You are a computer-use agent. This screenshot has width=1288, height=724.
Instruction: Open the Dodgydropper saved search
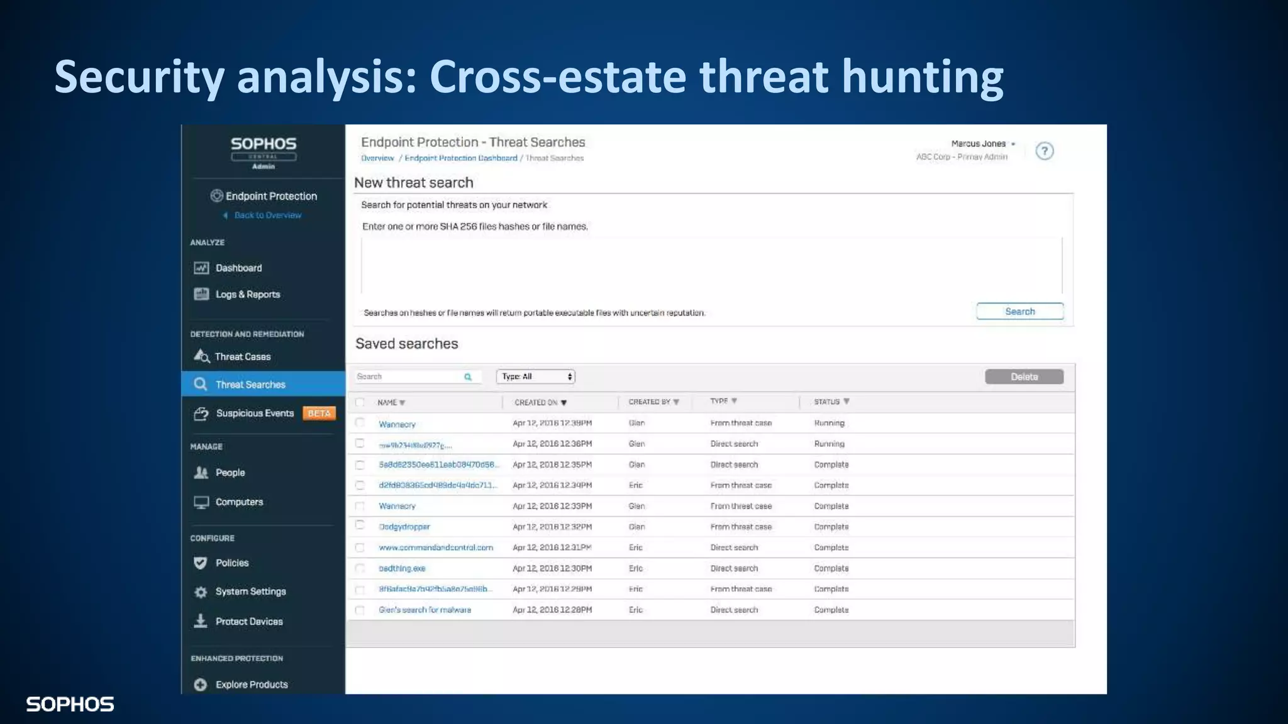tap(404, 527)
